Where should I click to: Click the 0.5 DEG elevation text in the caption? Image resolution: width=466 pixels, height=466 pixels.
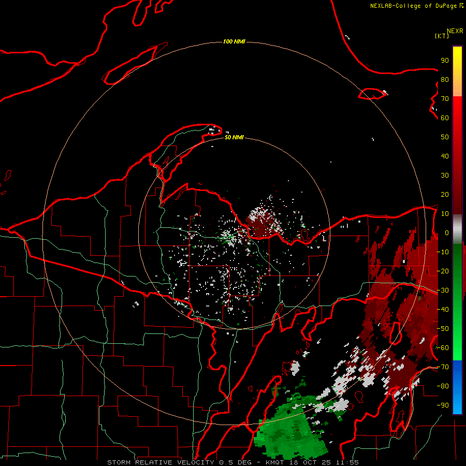coord(236,462)
